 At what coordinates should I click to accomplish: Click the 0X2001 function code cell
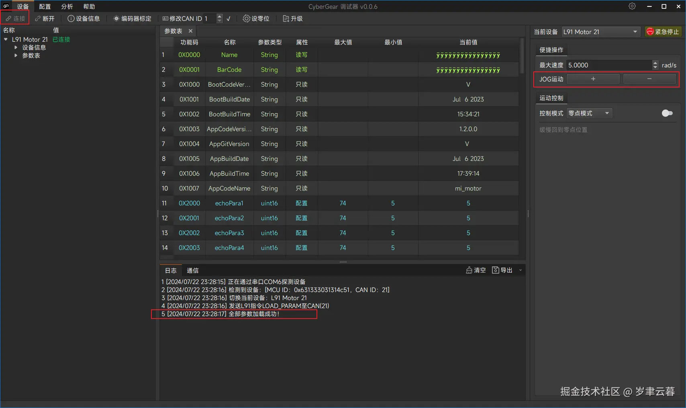(189, 218)
